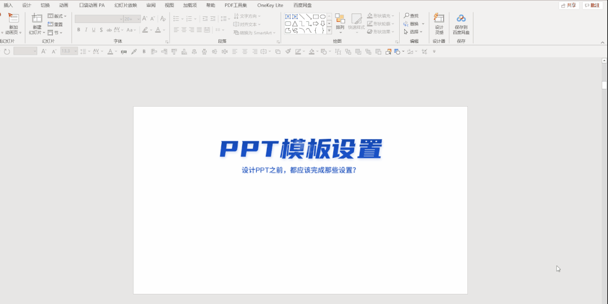Image resolution: width=608 pixels, height=304 pixels.
Task: Click the font color swatch on quick toolbar
Action: (x=110, y=51)
